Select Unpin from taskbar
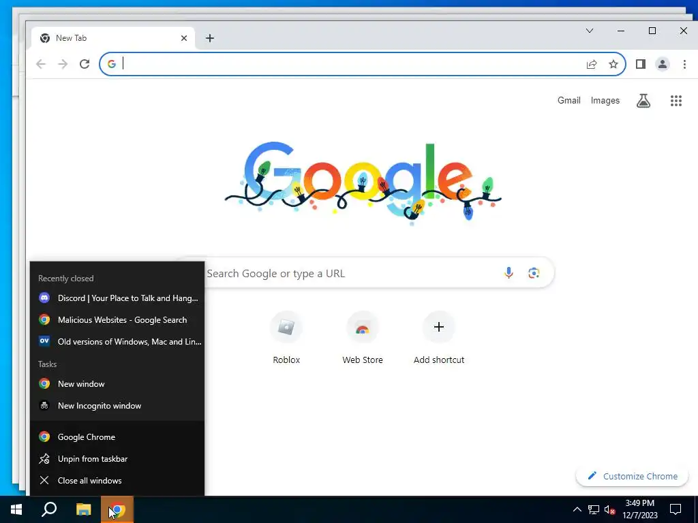This screenshot has width=698, height=523. click(117, 458)
